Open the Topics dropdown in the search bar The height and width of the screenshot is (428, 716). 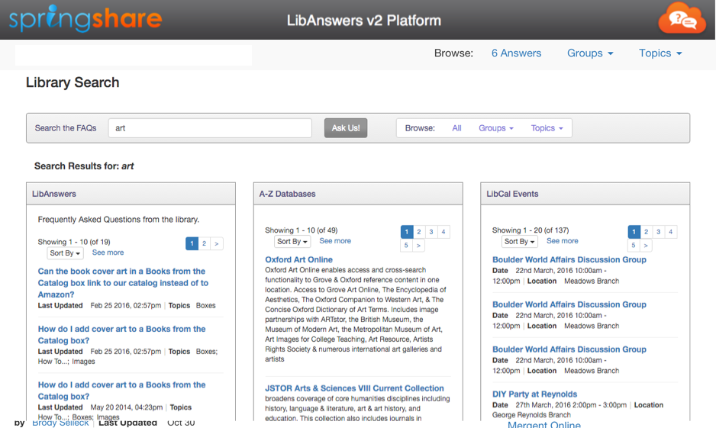coord(547,128)
